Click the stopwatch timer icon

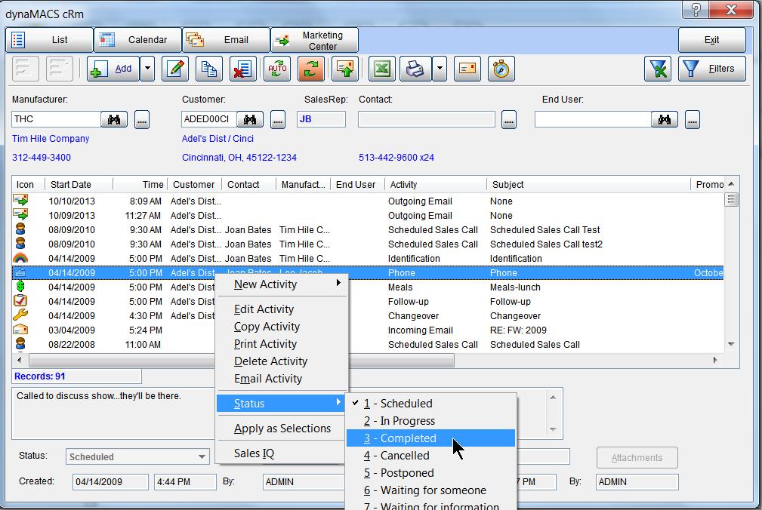point(501,69)
